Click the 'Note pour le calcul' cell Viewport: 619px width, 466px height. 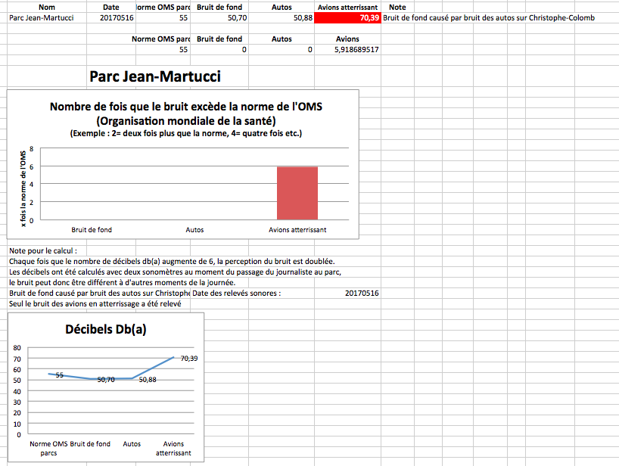(44, 250)
